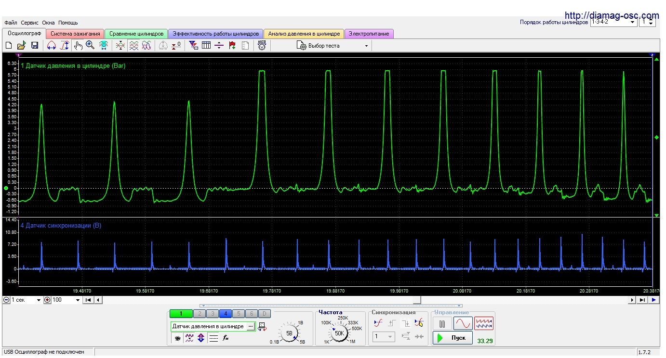This screenshot has height=358, width=666.
Task: Toggle the purple waveform filter button
Action: 189,338
